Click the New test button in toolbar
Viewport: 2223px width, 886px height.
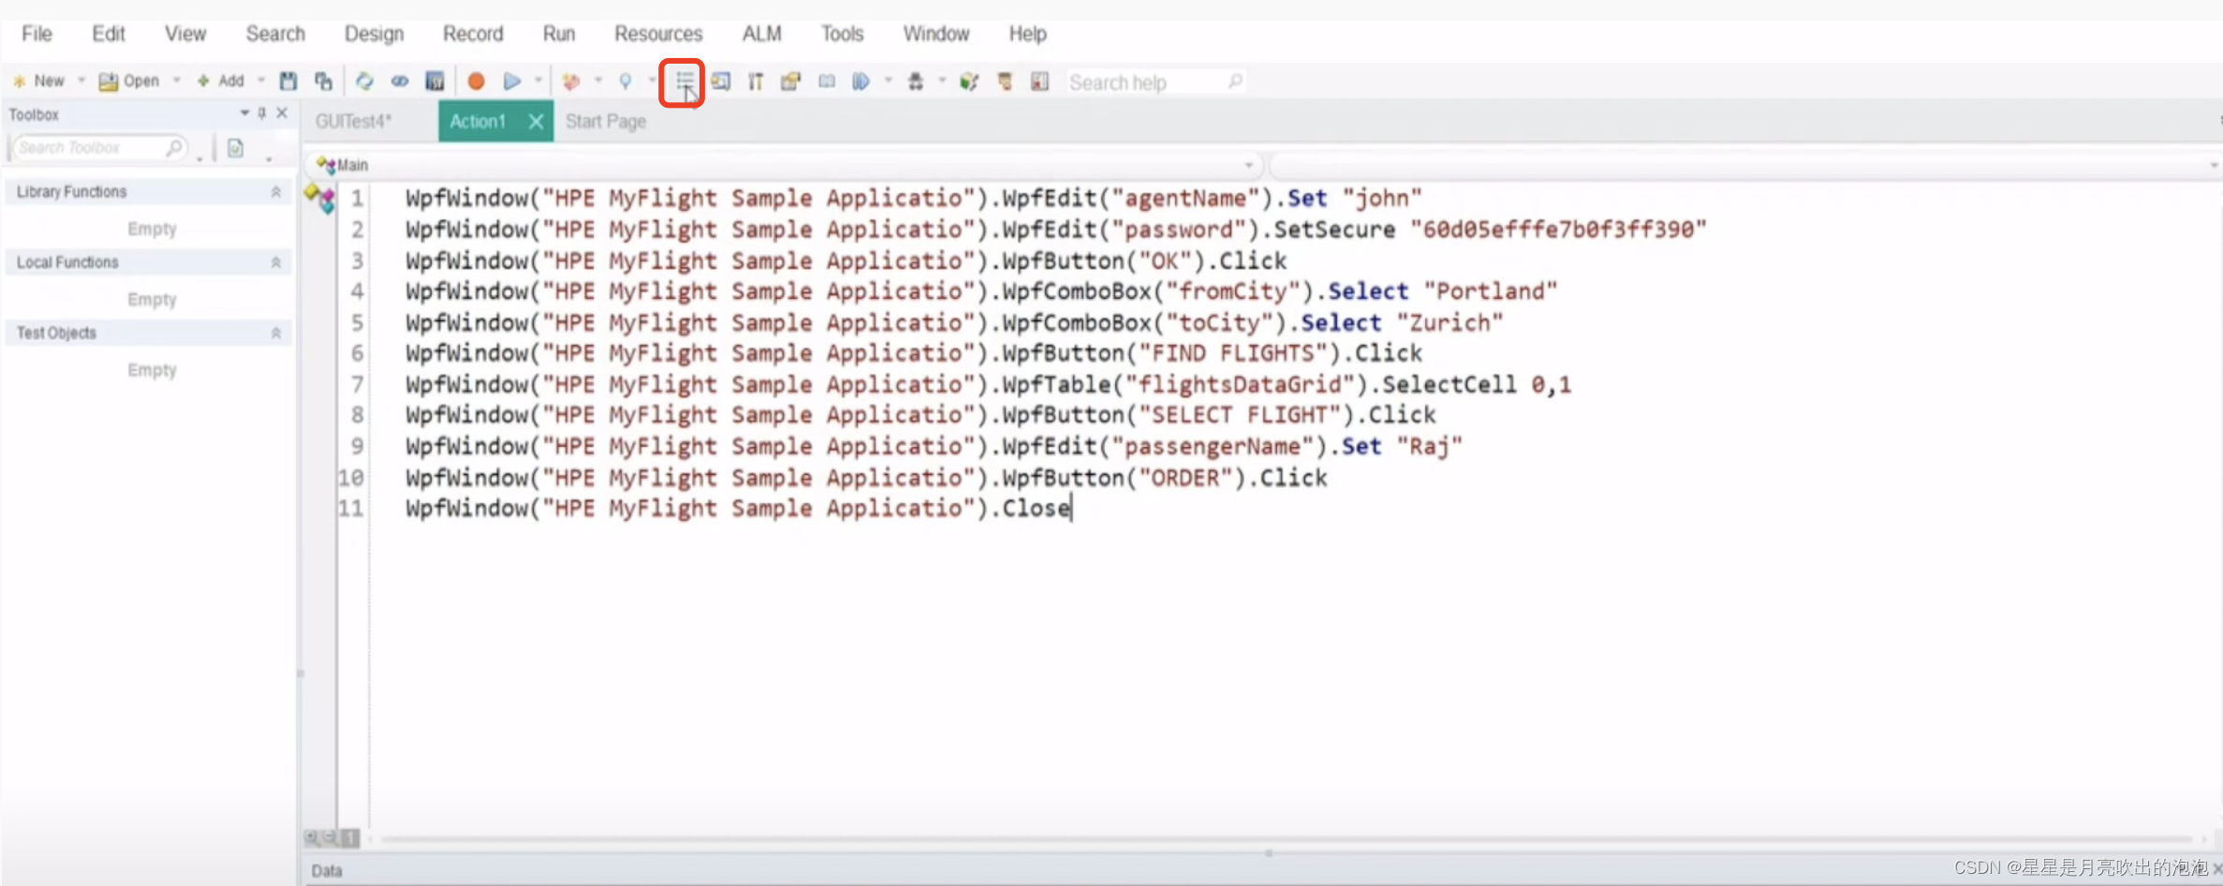[39, 81]
